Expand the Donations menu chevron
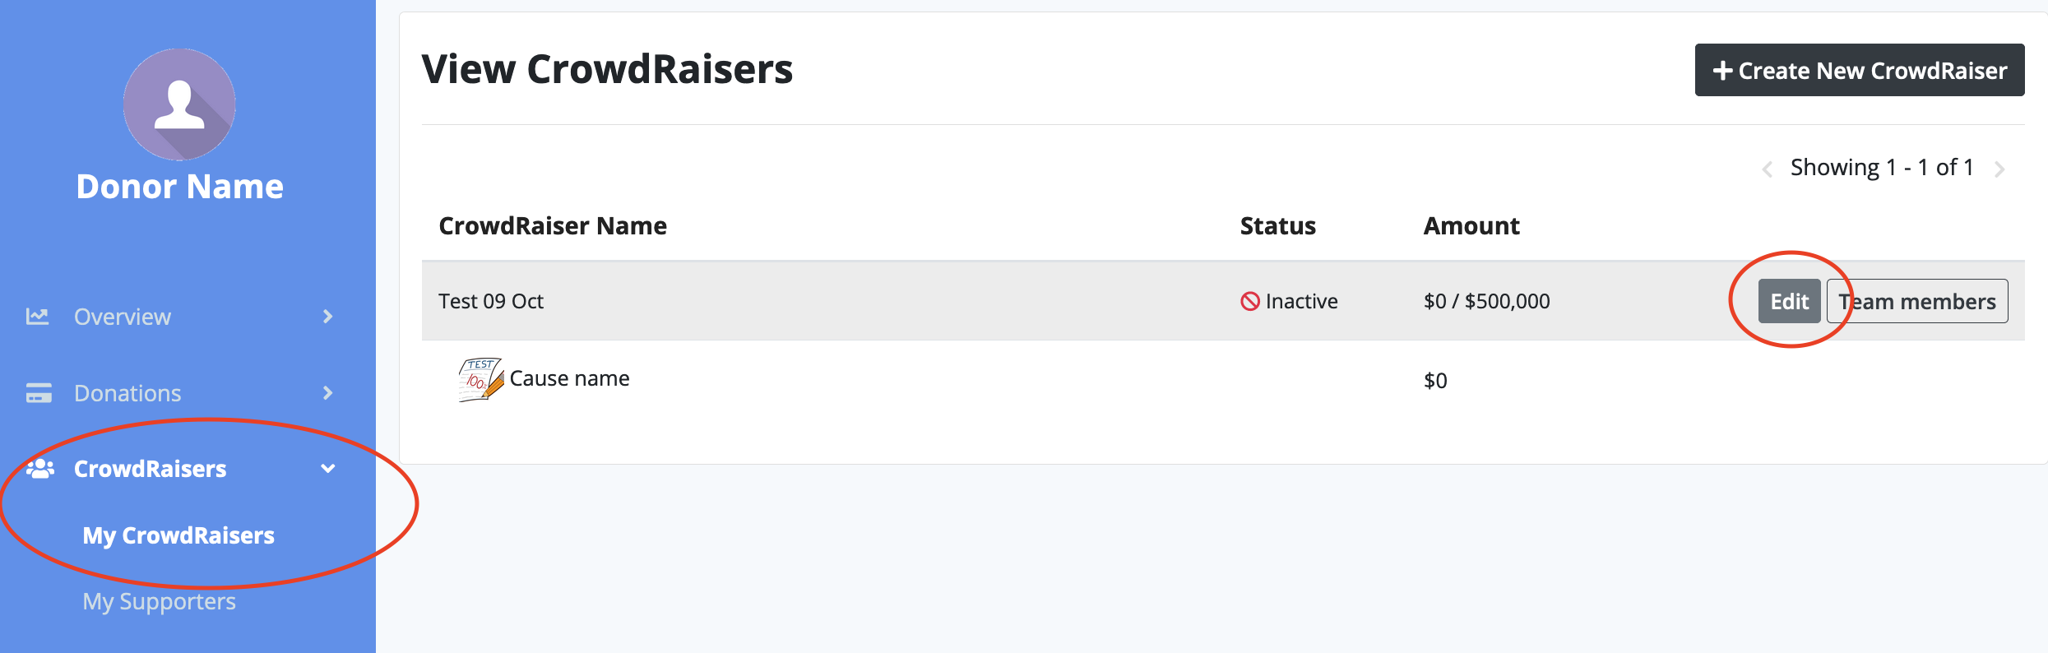Image resolution: width=2048 pixels, height=653 pixels. click(x=328, y=393)
